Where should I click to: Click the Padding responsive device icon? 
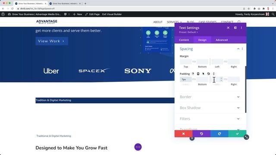pyautogui.click(x=198, y=74)
